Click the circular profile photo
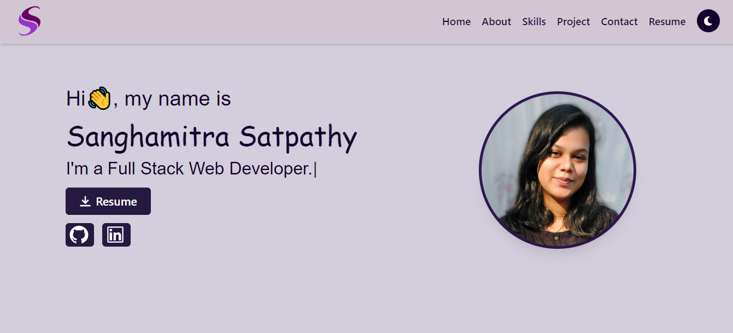The height and width of the screenshot is (333, 733). tap(558, 171)
